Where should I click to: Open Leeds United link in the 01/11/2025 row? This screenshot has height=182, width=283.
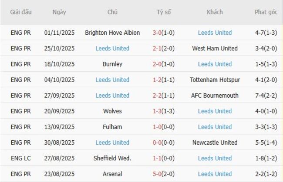click(215, 33)
